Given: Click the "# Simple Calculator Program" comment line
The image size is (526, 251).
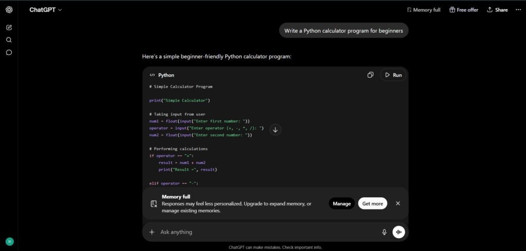Looking at the screenshot, I should click(x=181, y=87).
